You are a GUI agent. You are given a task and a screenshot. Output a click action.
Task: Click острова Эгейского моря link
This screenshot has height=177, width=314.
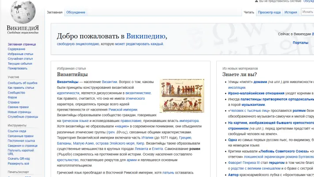(x=115, y=143)
